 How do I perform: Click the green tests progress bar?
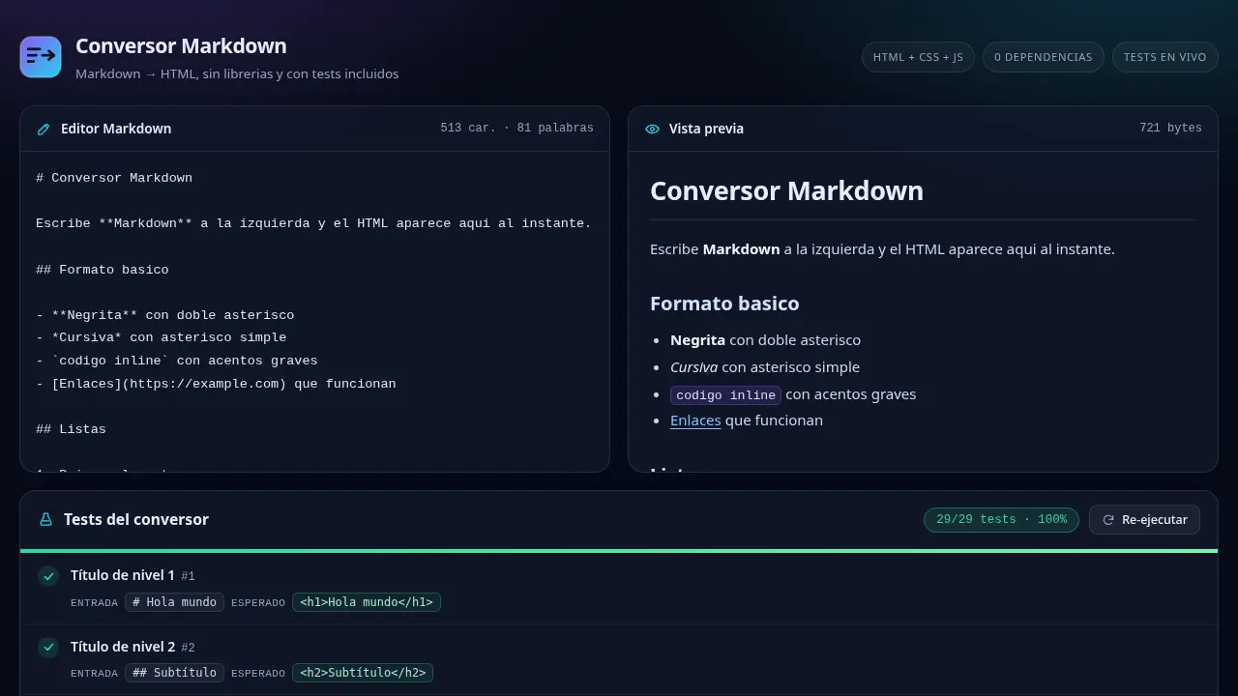coord(619,551)
